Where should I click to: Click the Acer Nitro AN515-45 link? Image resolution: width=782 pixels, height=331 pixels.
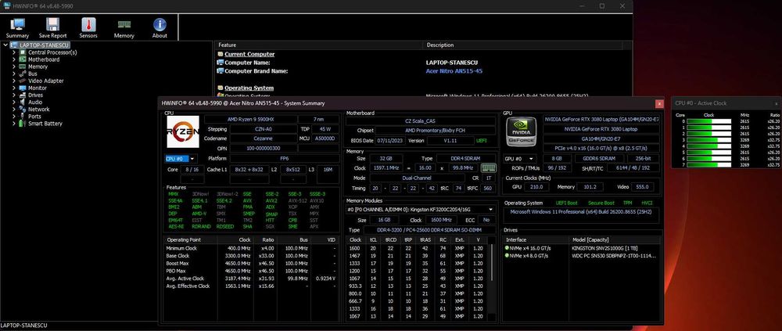454,71
